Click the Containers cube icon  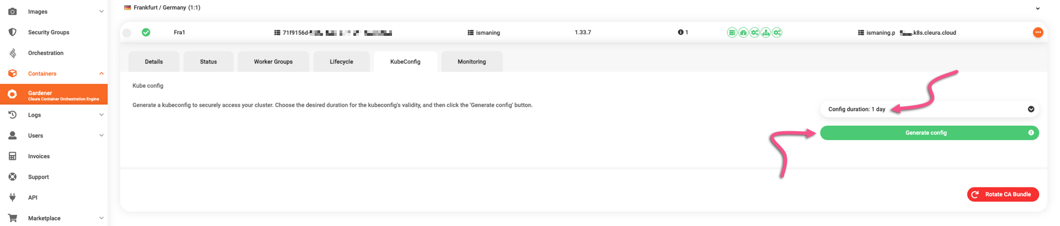point(12,73)
